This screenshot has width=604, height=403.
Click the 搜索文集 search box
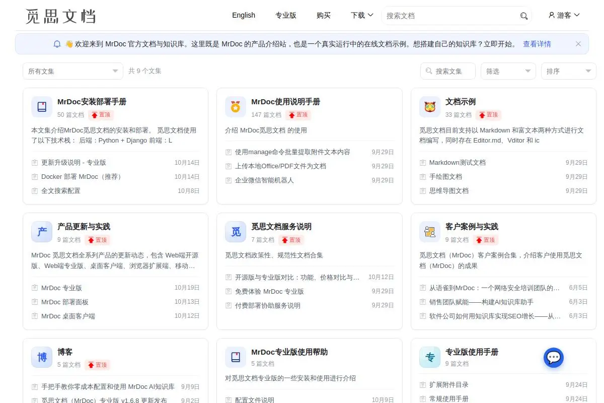(448, 71)
